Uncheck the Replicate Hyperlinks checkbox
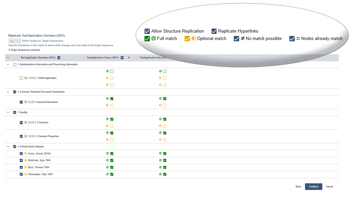Screen dimensions: 351x210 [214, 31]
